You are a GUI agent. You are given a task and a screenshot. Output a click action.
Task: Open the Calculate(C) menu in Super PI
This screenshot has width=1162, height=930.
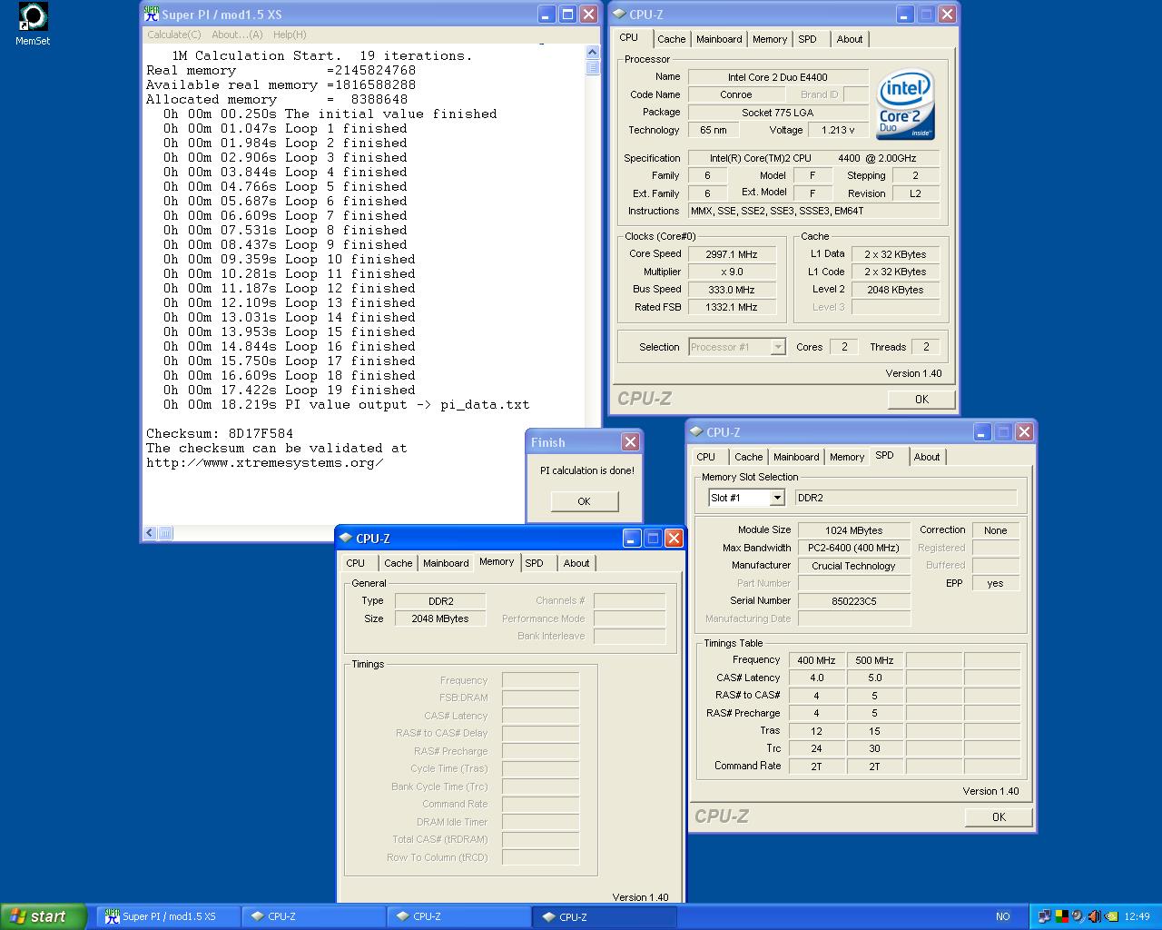pos(174,35)
